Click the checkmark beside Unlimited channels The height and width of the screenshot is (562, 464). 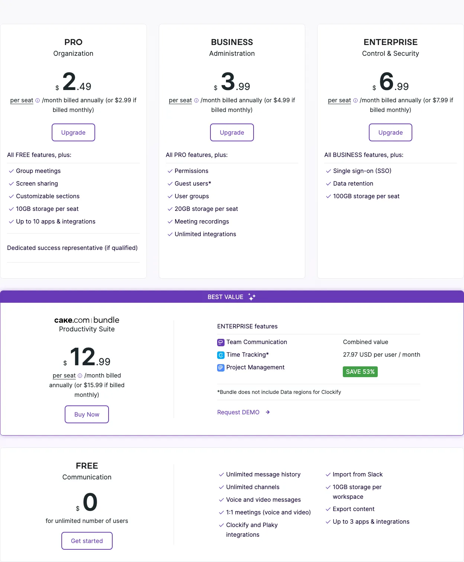click(x=221, y=487)
